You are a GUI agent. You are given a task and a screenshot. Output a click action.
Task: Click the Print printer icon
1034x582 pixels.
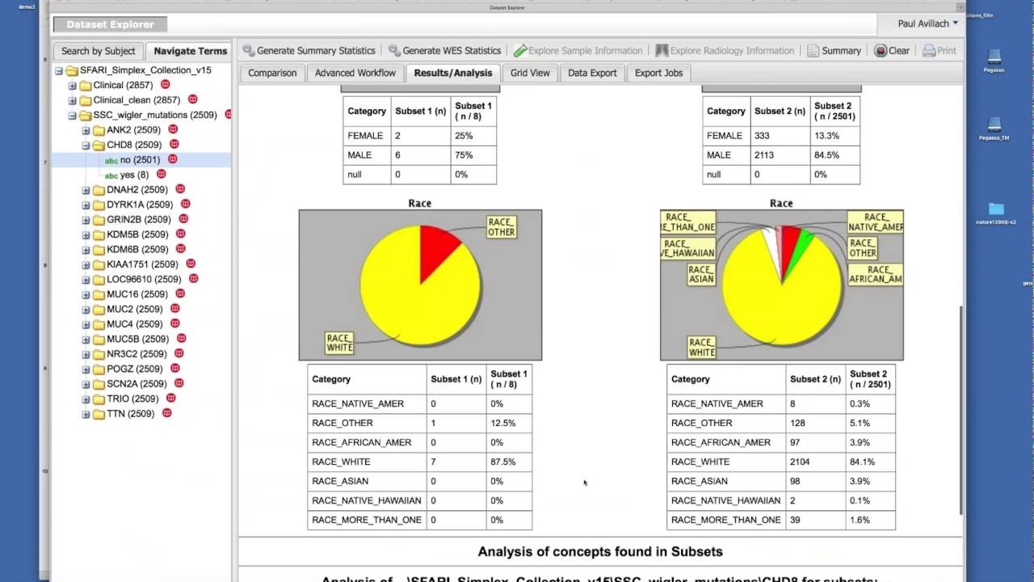pyautogui.click(x=929, y=50)
